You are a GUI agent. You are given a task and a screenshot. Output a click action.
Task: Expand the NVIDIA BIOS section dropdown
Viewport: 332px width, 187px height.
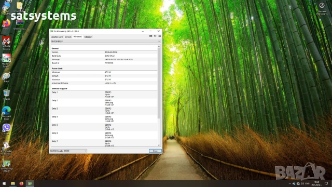[105, 42]
